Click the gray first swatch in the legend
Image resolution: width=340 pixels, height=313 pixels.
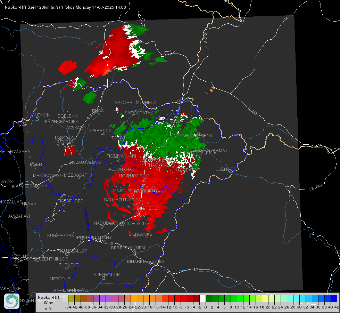pyautogui.click(x=65, y=299)
